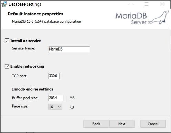Click the MariaDB 10.6 (x64) database configuration text
The width and height of the screenshot is (171, 133).
[47, 21]
